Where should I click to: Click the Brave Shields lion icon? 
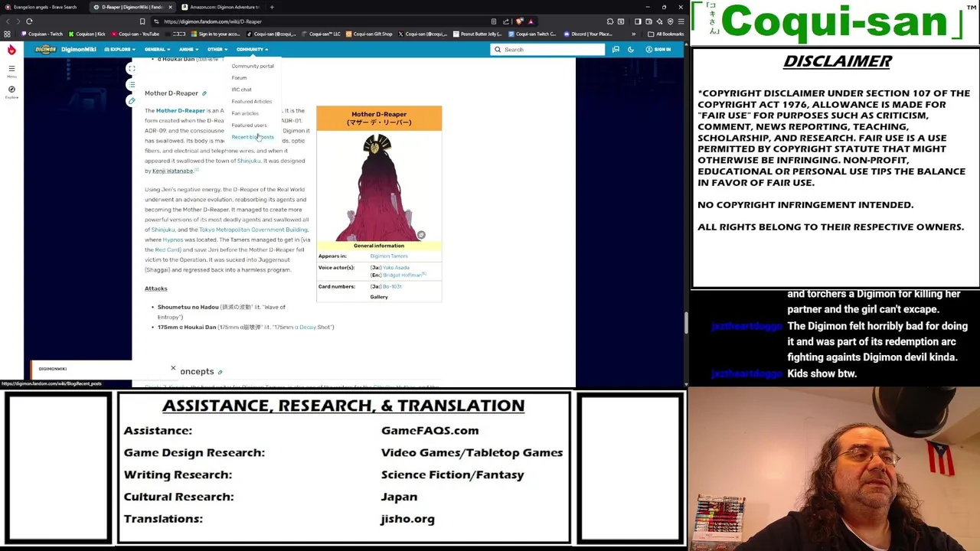click(520, 21)
